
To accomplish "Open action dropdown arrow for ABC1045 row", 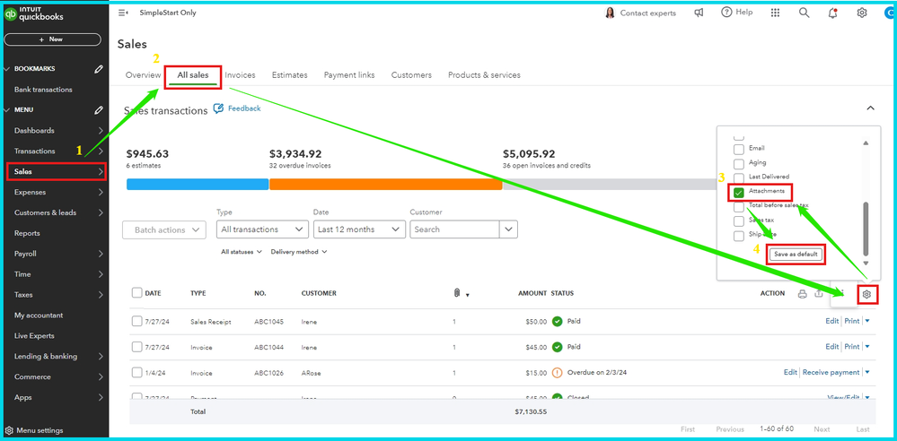I will (867, 321).
